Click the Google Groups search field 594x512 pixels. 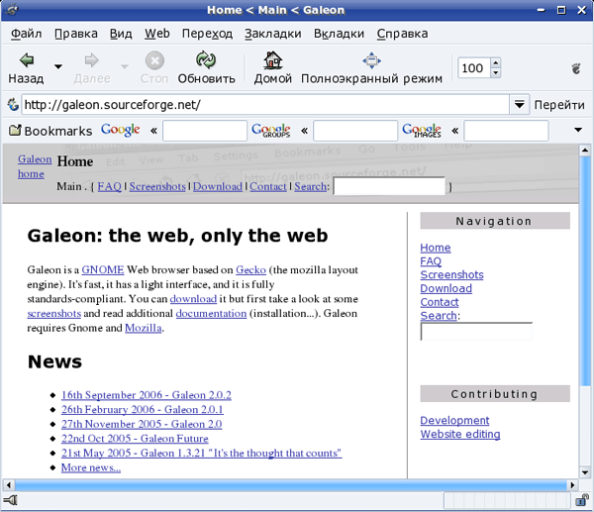355,131
